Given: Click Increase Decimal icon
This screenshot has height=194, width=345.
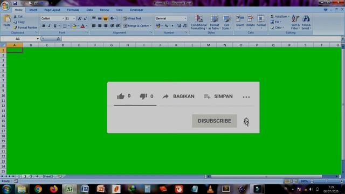Looking at the screenshot, I should pyautogui.click(x=179, y=26).
